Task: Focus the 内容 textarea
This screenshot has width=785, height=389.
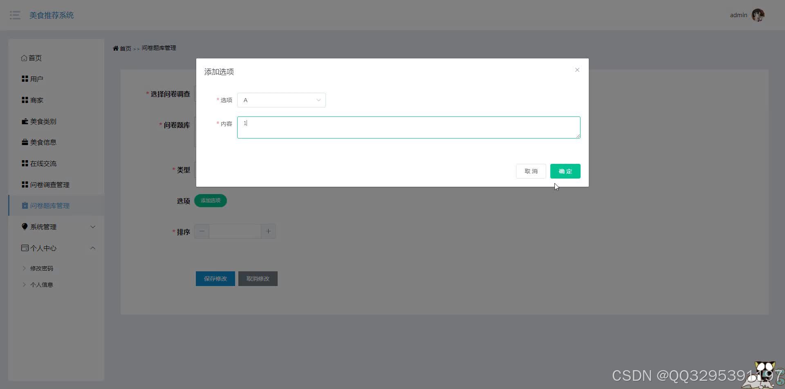Action: (x=409, y=127)
